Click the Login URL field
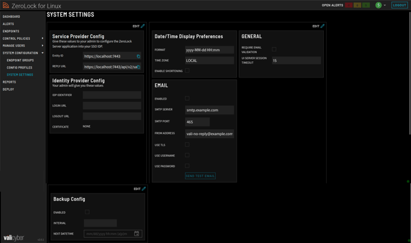 click(112, 105)
